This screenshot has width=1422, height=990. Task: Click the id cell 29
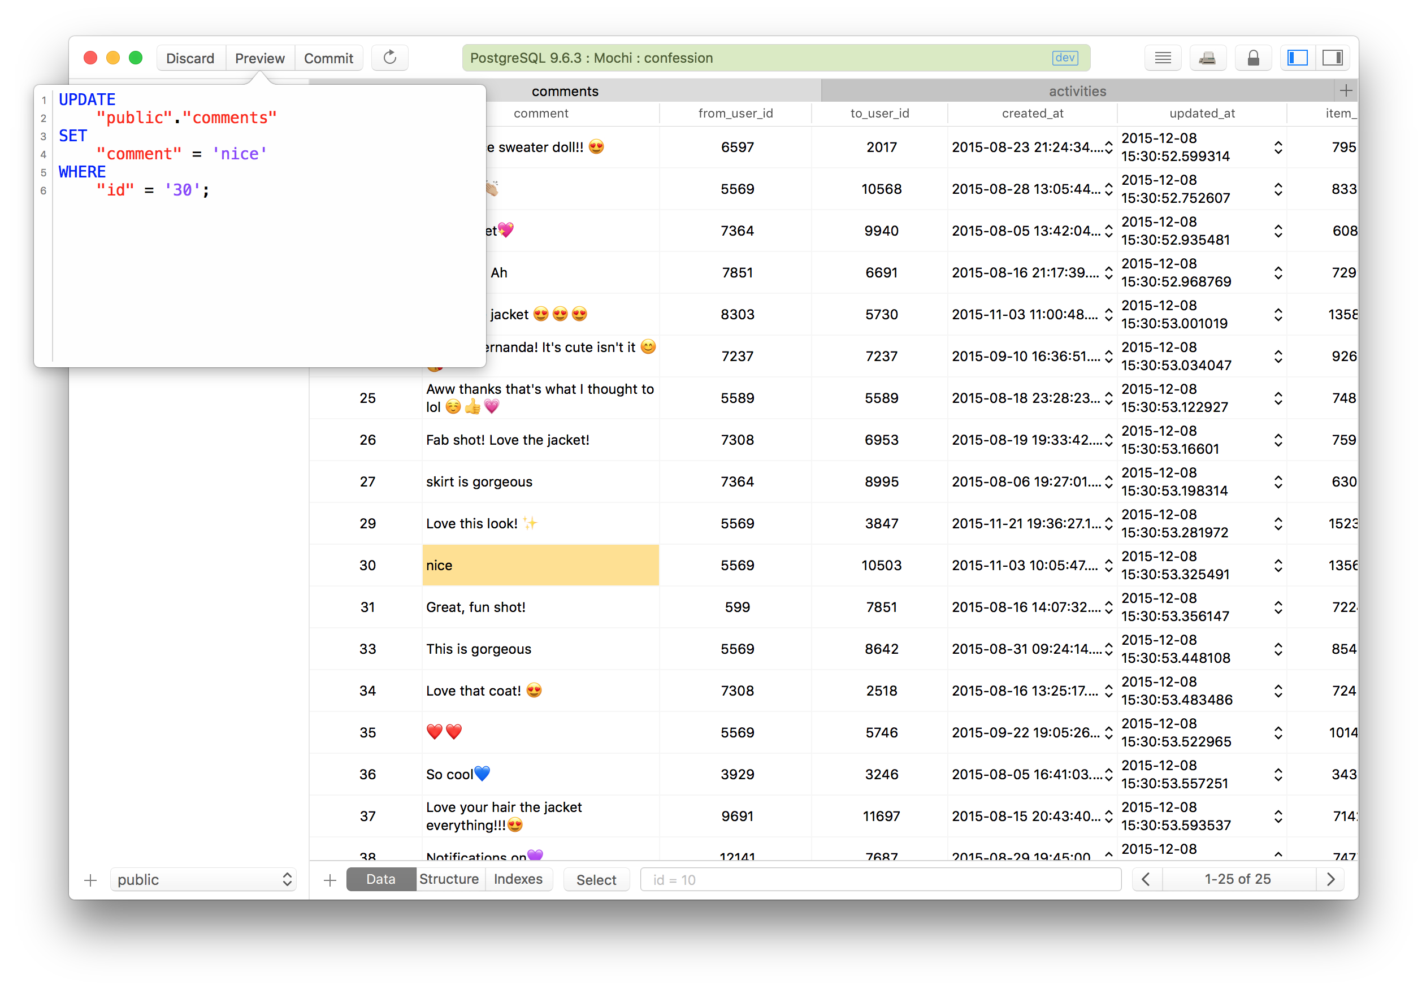[x=367, y=524]
